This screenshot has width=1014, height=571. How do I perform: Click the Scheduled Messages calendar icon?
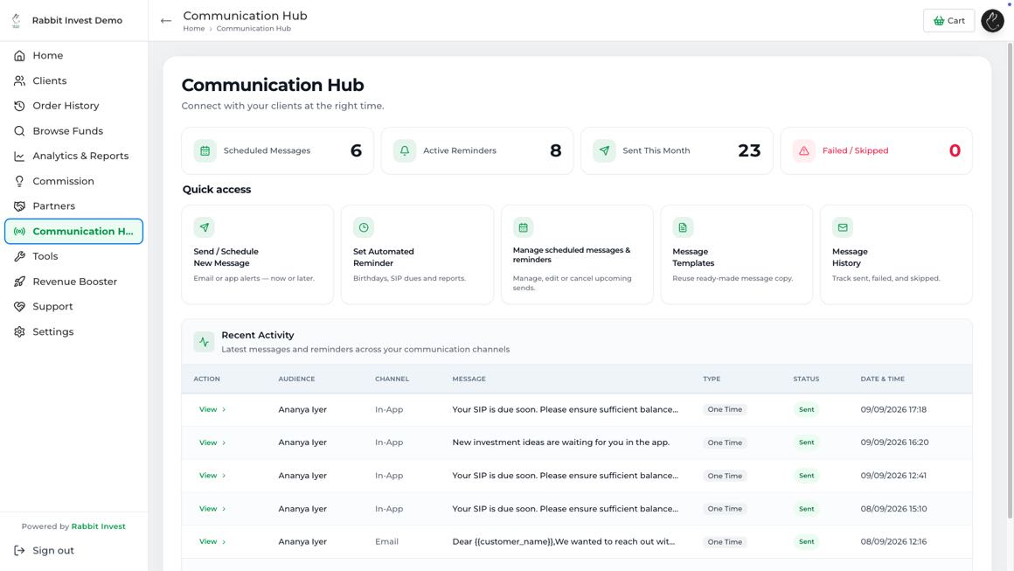[x=205, y=150]
